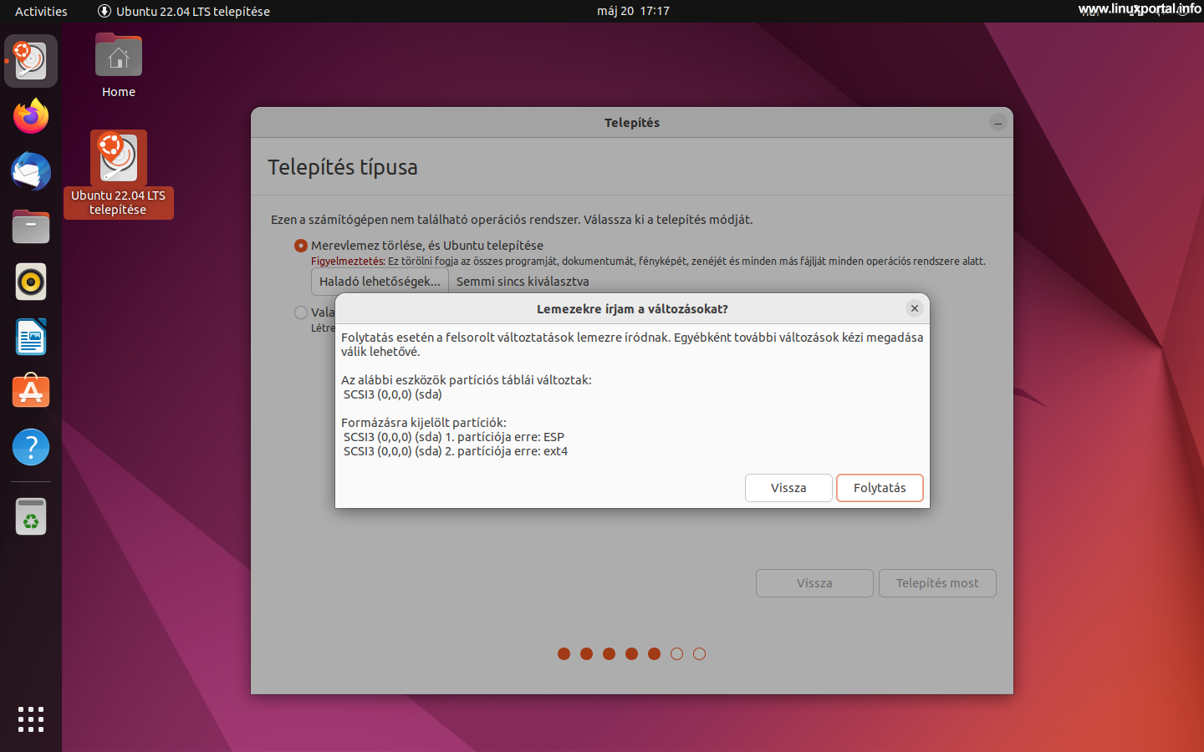Click the Telepítés most button
1204x752 pixels.
coord(937,583)
